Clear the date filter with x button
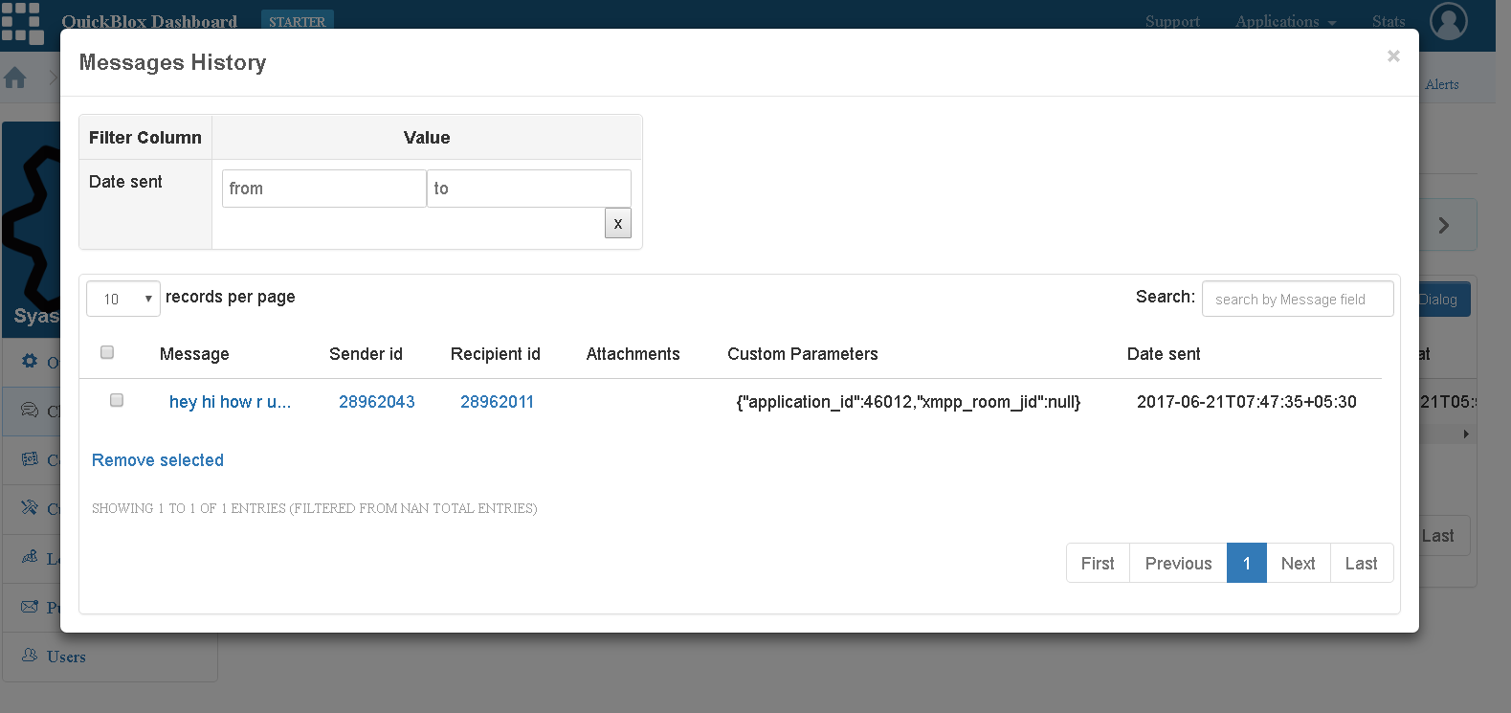This screenshot has width=1511, height=713. point(618,223)
